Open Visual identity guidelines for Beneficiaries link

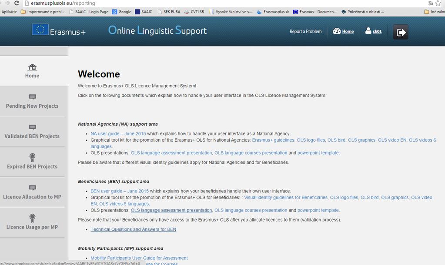[x=286, y=198]
